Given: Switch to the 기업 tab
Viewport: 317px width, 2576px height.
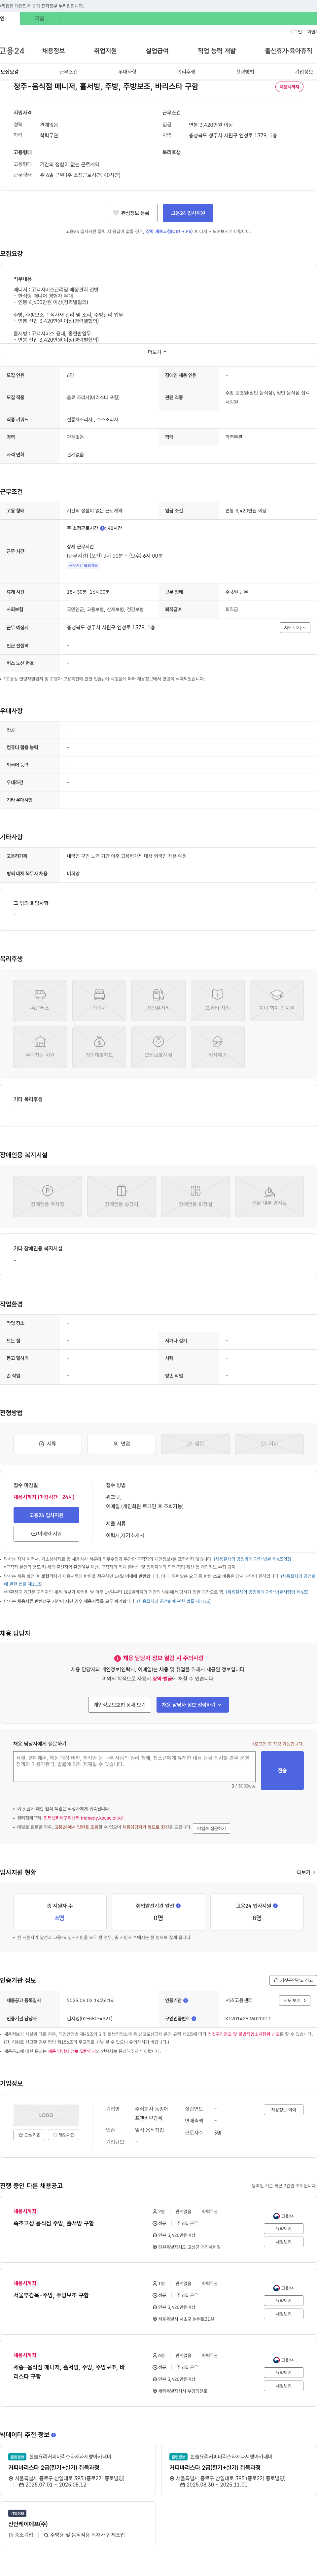Looking at the screenshot, I should (x=39, y=18).
